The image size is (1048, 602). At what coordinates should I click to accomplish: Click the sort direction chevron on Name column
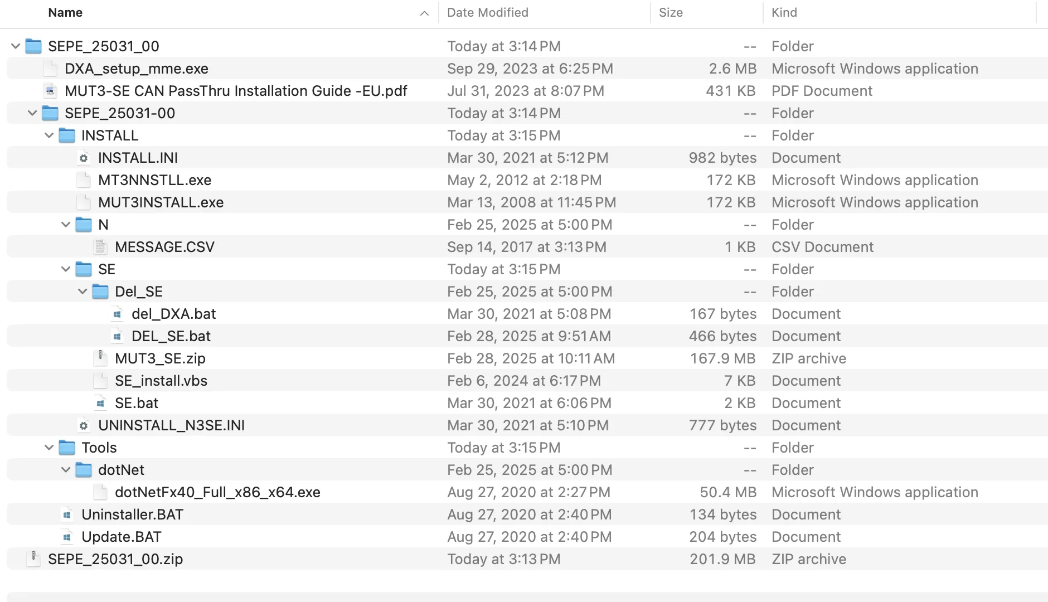[424, 13]
